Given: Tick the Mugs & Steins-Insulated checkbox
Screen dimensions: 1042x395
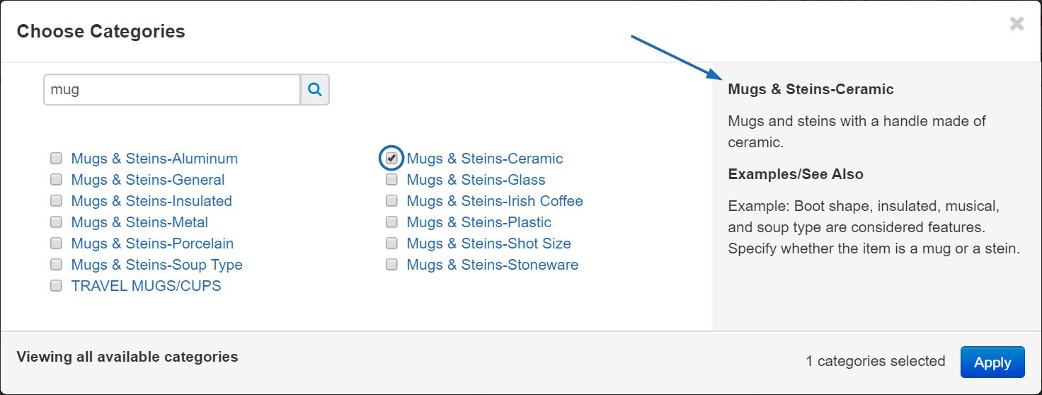Looking at the screenshot, I should [x=56, y=200].
